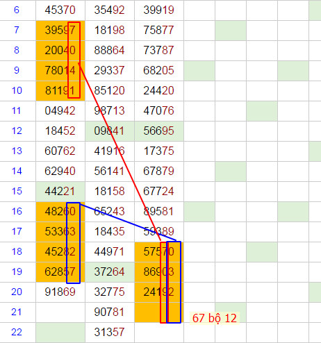Click the green cell 37264
The height and width of the screenshot is (343, 321).
[x=110, y=272]
